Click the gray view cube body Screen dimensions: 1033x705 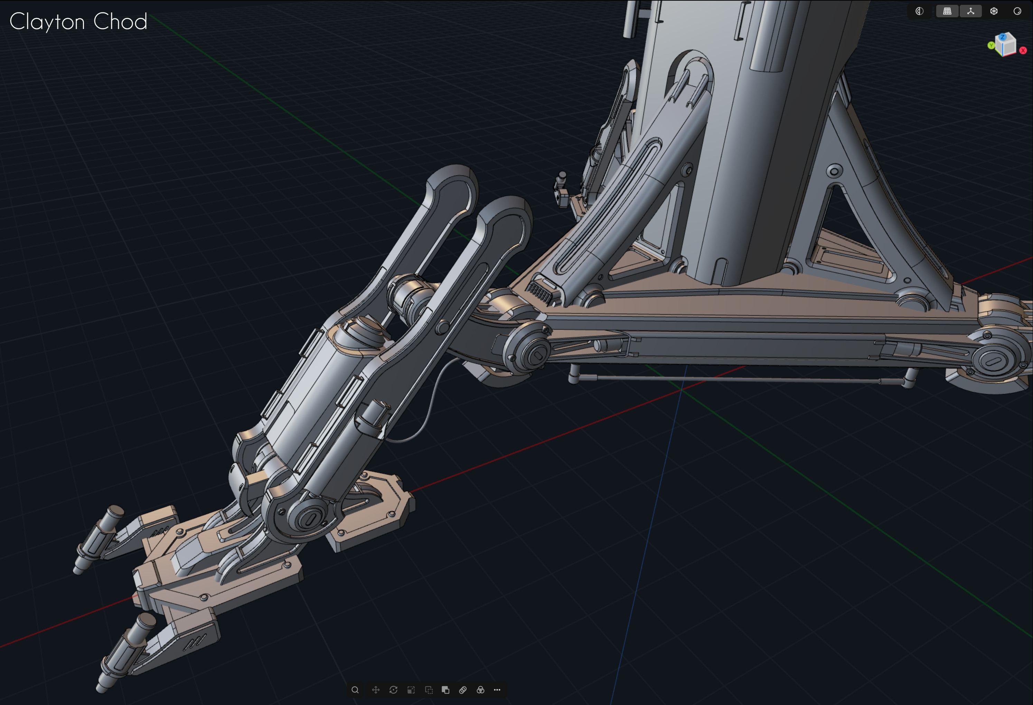(1006, 45)
